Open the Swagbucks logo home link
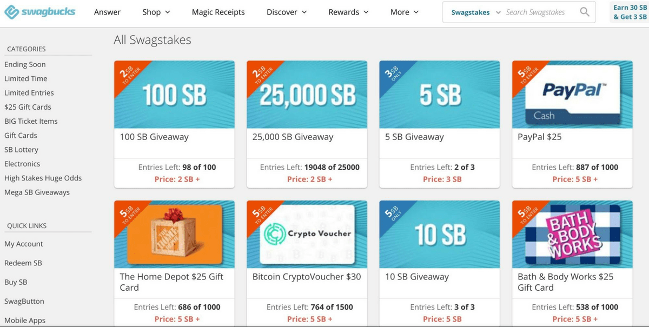Viewport: 649px width, 327px height. [40, 12]
